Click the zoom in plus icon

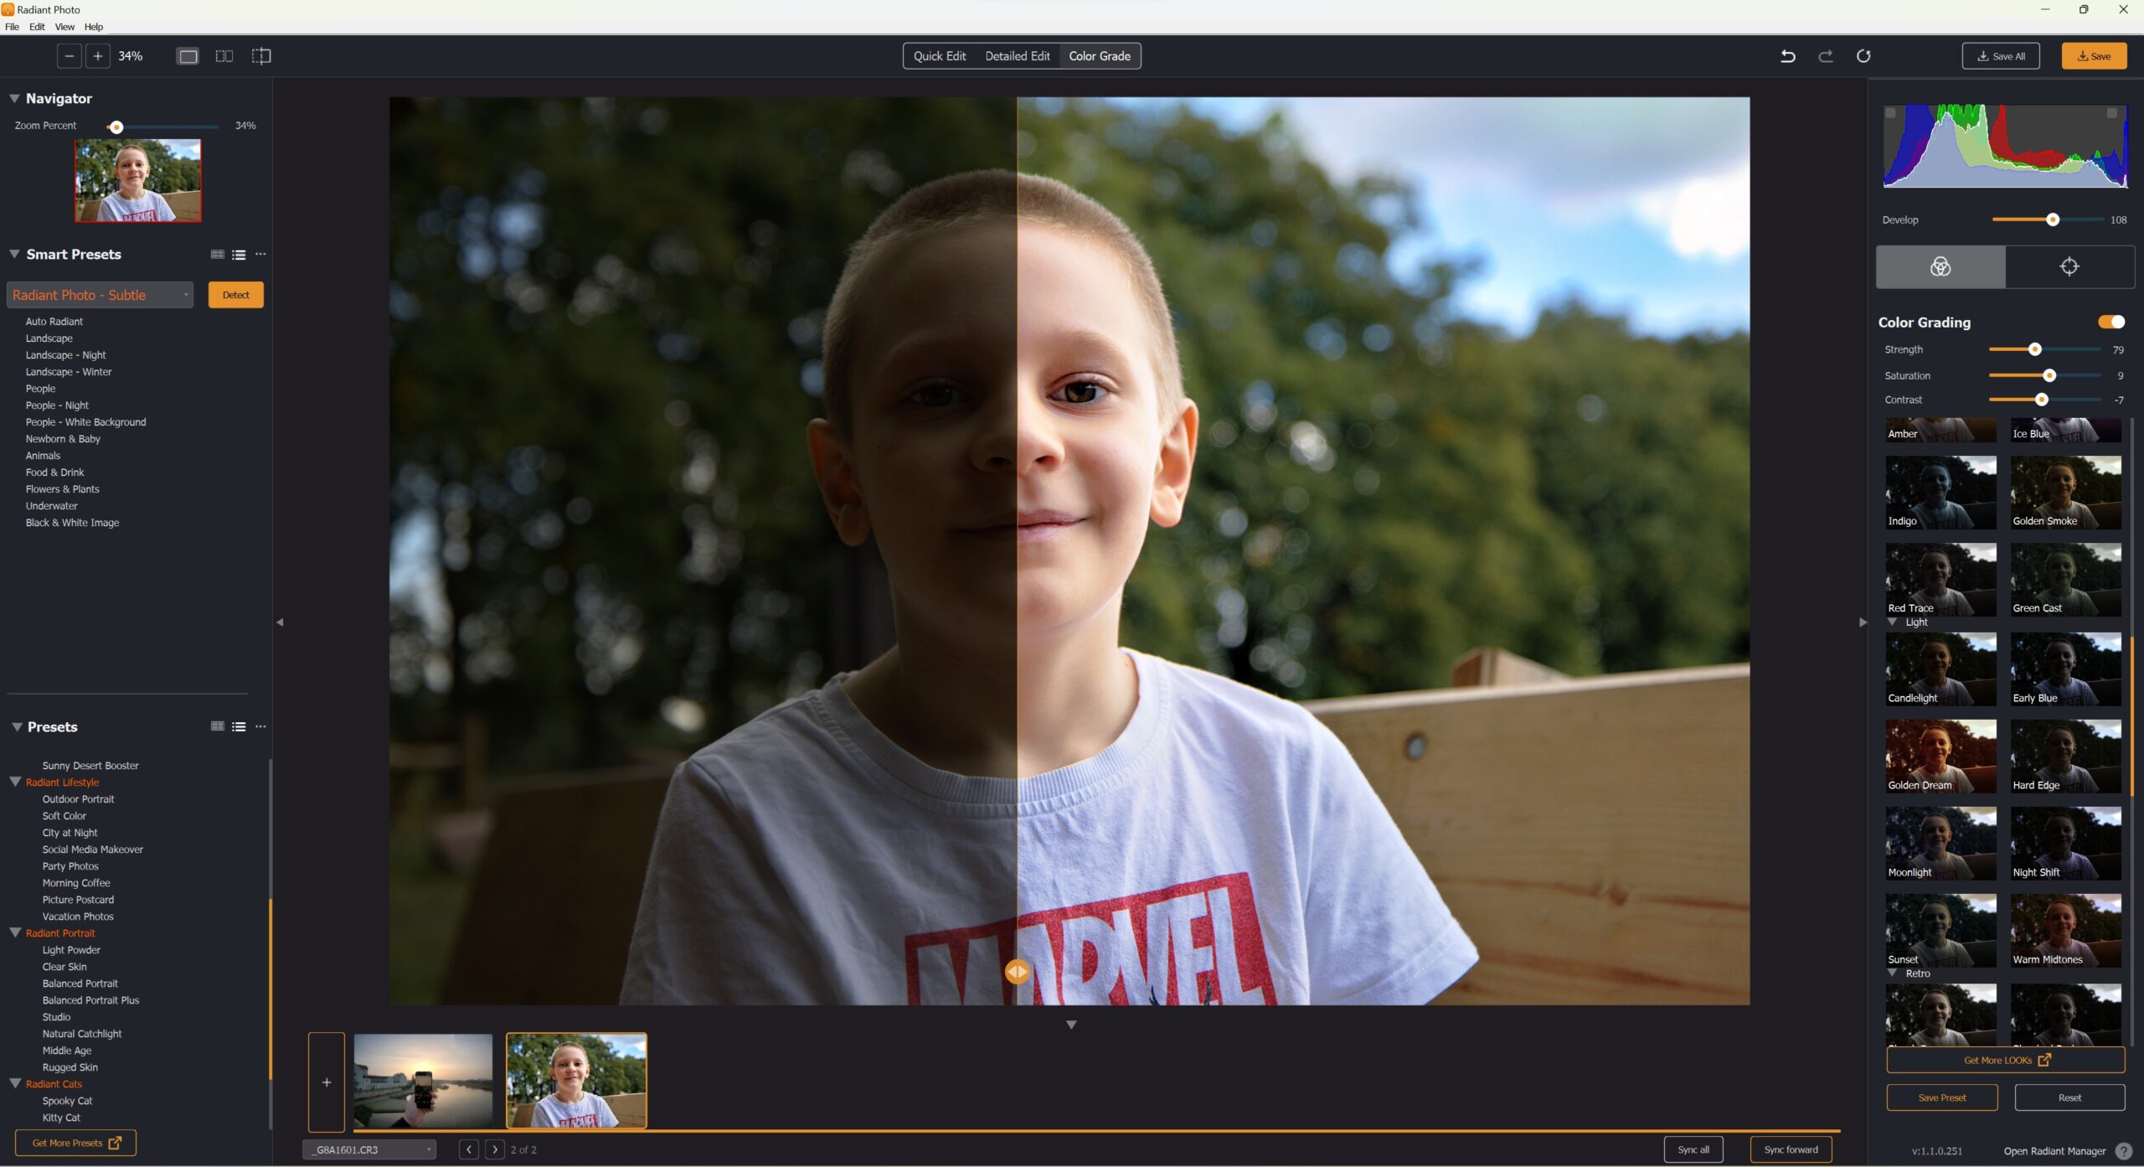click(98, 56)
